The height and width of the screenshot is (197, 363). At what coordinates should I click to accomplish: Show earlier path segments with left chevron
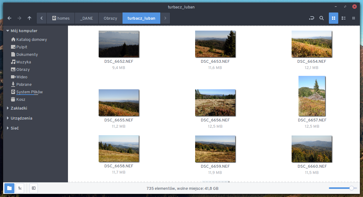41,18
